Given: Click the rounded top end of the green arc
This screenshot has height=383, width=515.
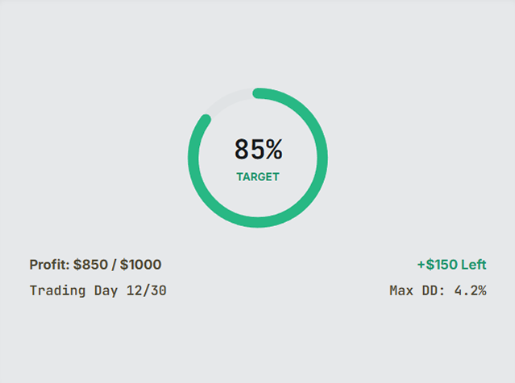Looking at the screenshot, I should tap(259, 93).
